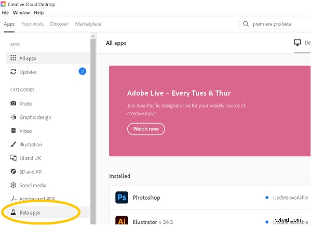Open the Updates section
This screenshot has height=225, width=311.
point(48,72)
